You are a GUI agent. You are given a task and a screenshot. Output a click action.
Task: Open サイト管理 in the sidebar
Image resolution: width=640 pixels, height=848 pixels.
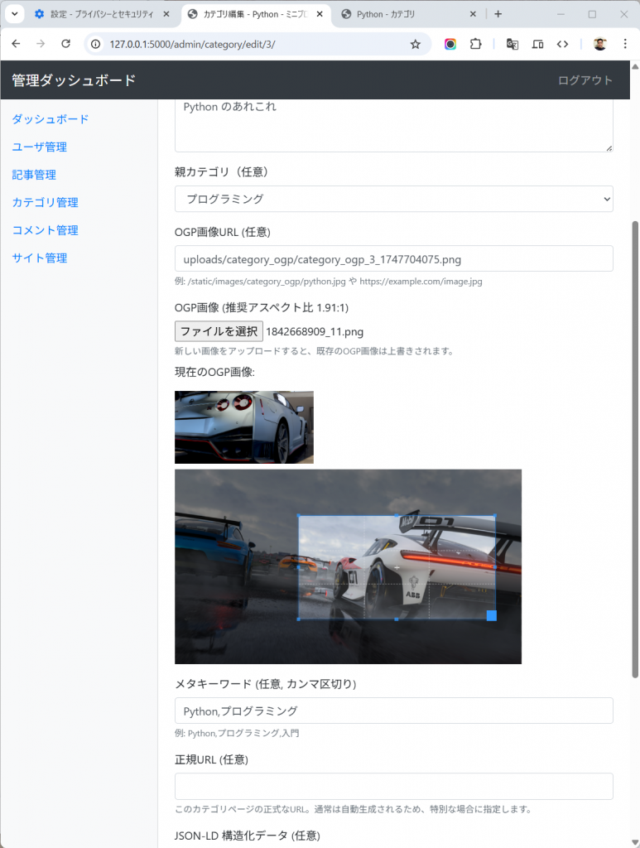pyautogui.click(x=40, y=258)
